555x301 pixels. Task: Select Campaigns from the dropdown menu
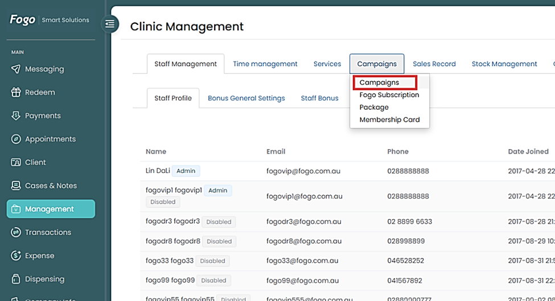(379, 83)
